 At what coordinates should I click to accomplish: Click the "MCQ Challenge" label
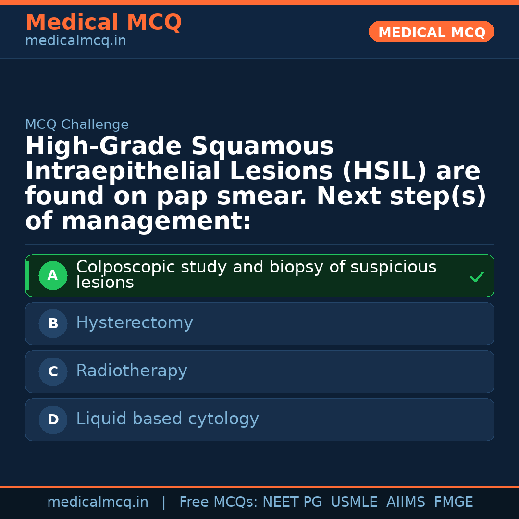(x=77, y=125)
